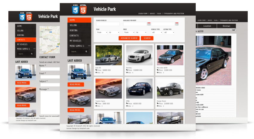
Task: Click the CSS3 logo in left window header
Action: click(x=22, y=16)
